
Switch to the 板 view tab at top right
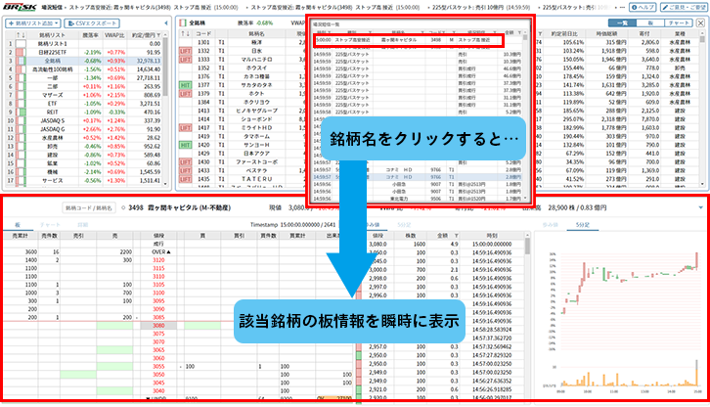650,23
